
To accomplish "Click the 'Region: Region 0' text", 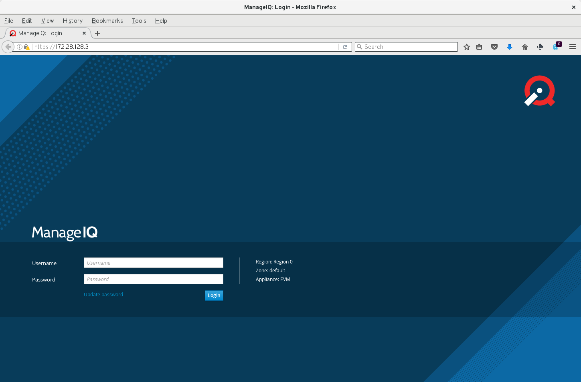I will [274, 262].
